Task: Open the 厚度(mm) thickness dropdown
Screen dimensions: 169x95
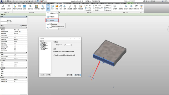Action: coord(68,45)
